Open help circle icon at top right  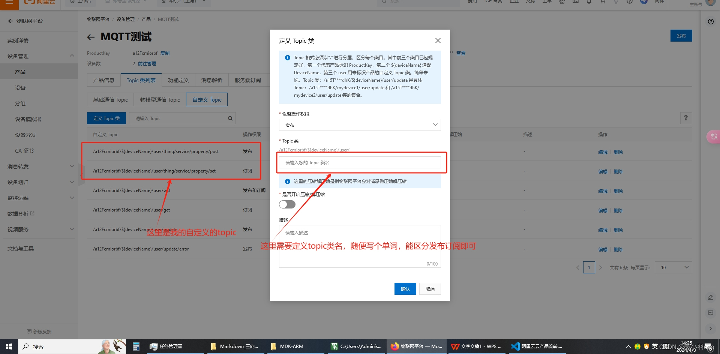(711, 22)
